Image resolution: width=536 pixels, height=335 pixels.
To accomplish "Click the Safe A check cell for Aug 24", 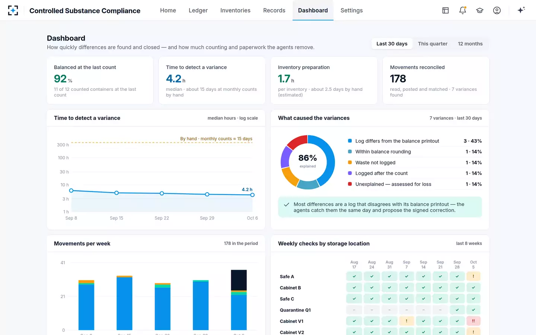I will pyautogui.click(x=372, y=276).
